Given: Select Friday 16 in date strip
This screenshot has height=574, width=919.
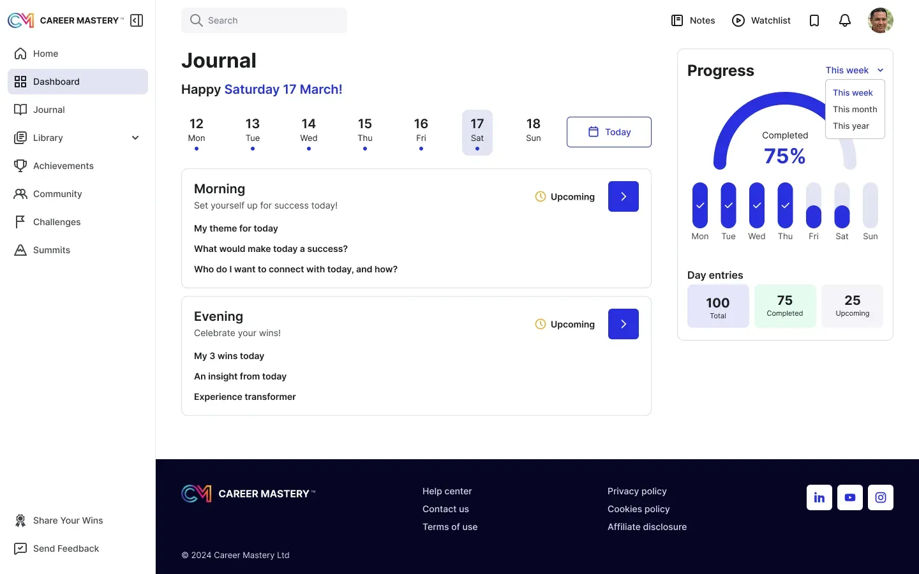Looking at the screenshot, I should (421, 133).
